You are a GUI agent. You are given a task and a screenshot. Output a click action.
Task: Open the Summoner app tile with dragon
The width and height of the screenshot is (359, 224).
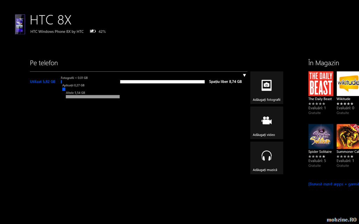[x=348, y=136]
